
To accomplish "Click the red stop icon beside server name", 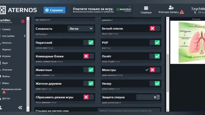I will [23, 21].
